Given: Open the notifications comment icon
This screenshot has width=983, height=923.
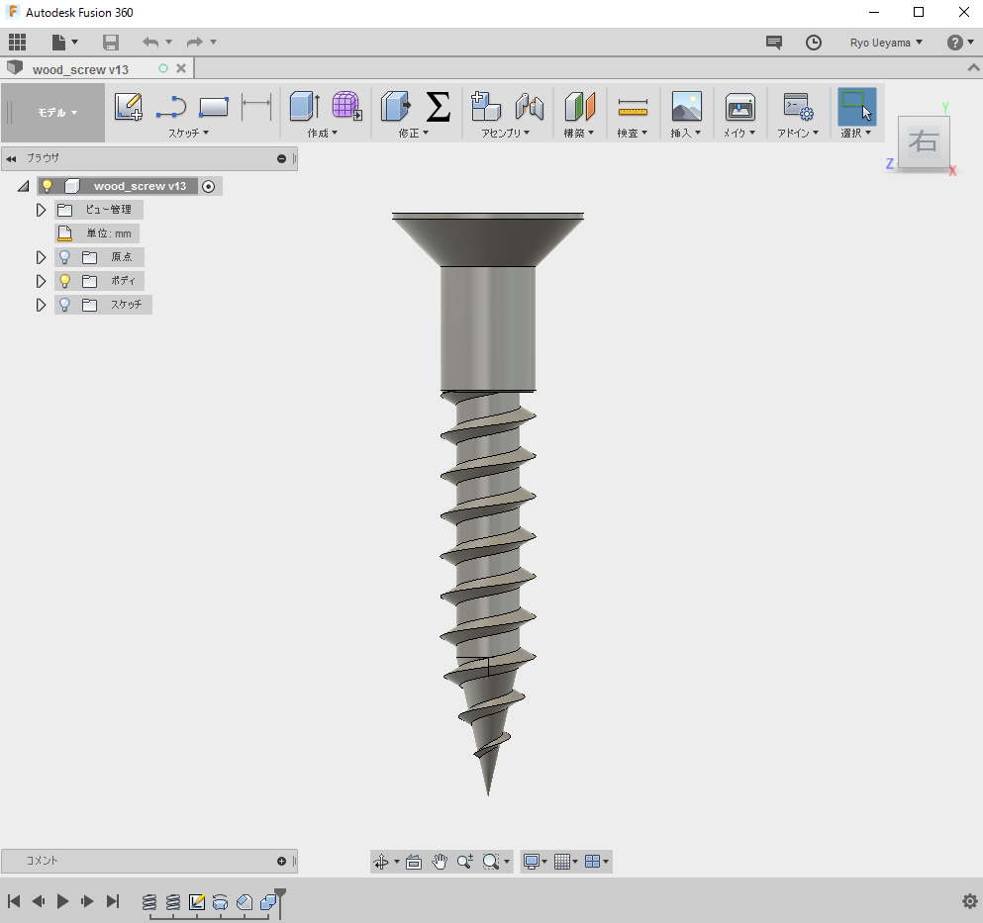Looking at the screenshot, I should coord(774,43).
